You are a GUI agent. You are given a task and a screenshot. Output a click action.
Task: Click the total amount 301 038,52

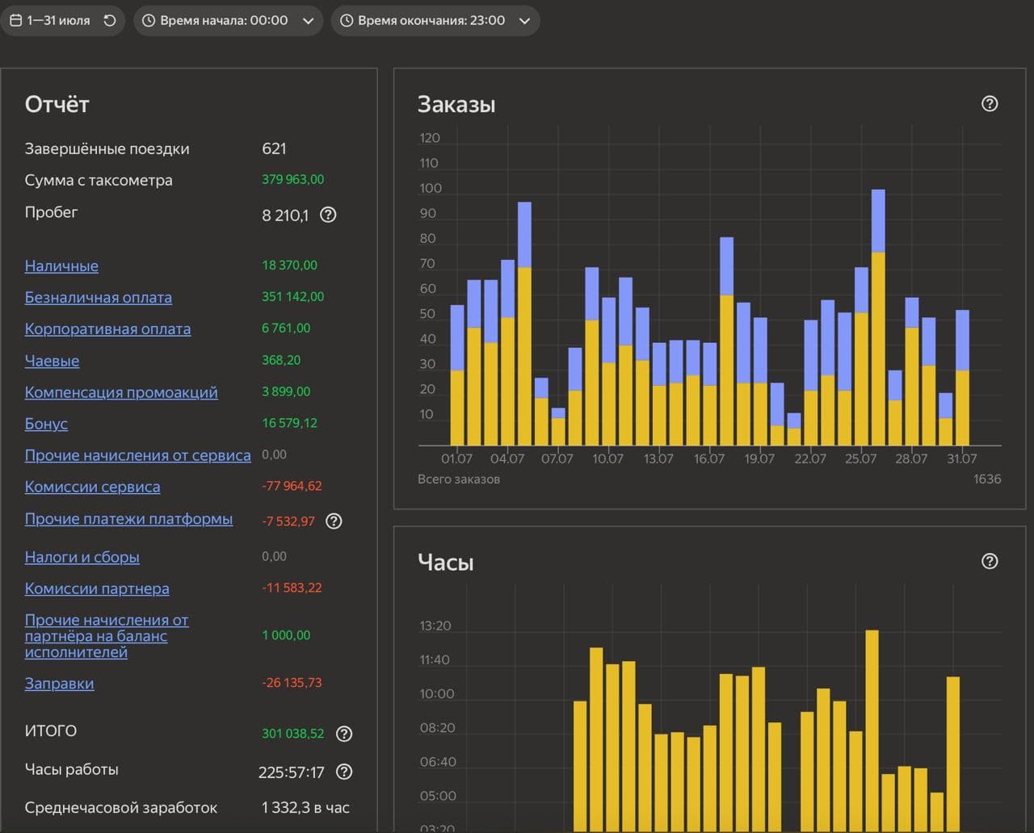point(292,734)
